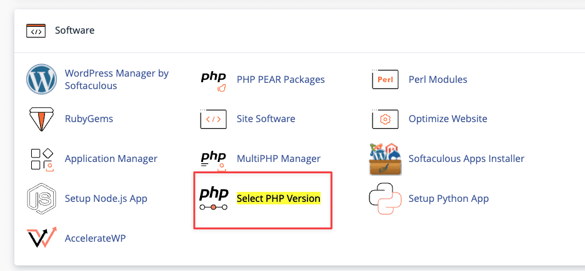
Task: Click the Site Software code icon
Action: pos(214,119)
